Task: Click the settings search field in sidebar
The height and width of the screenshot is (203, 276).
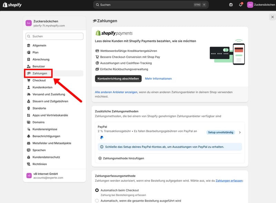Action: (54, 36)
